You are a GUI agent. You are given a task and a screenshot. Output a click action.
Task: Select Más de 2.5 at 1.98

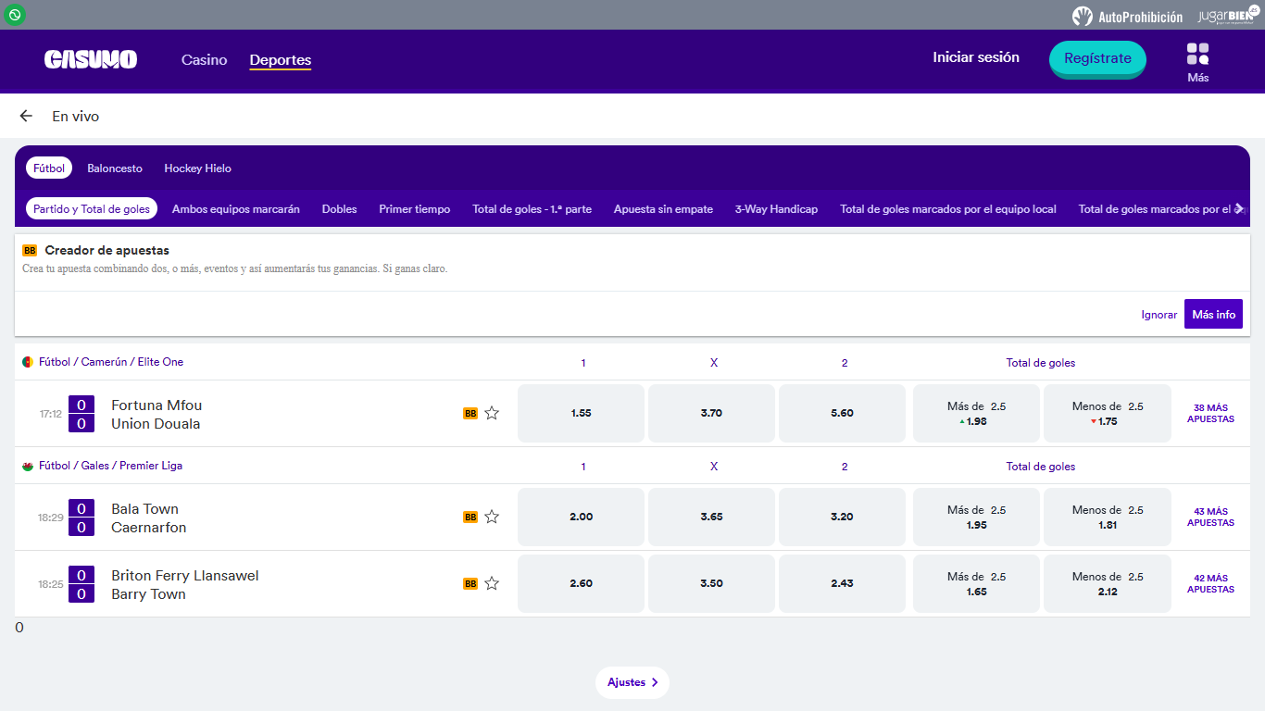(976, 413)
